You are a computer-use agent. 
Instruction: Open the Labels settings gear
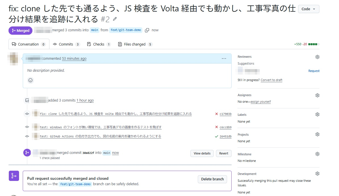317,114
